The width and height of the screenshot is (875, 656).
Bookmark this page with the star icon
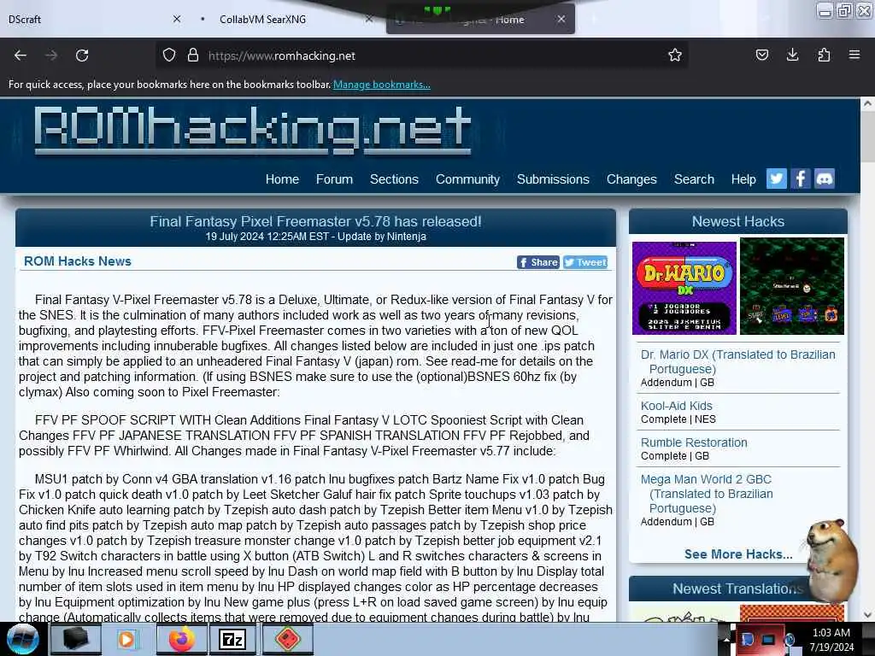675,56
